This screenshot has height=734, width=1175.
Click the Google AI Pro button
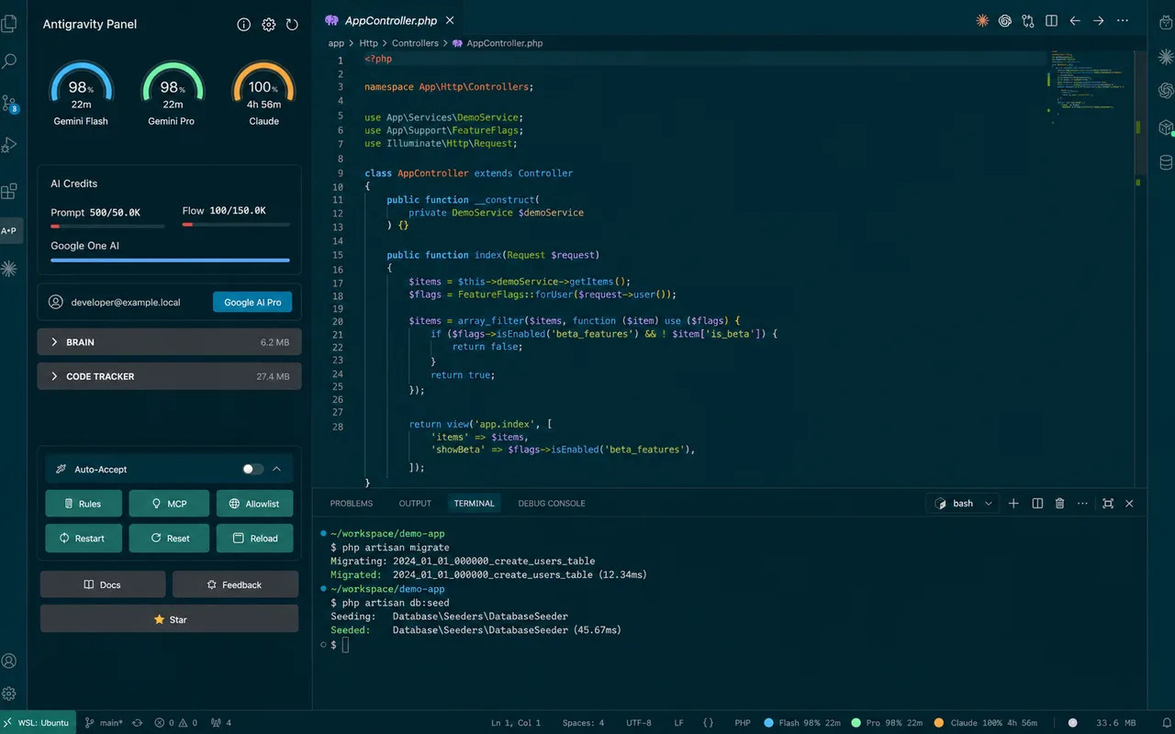(x=252, y=302)
